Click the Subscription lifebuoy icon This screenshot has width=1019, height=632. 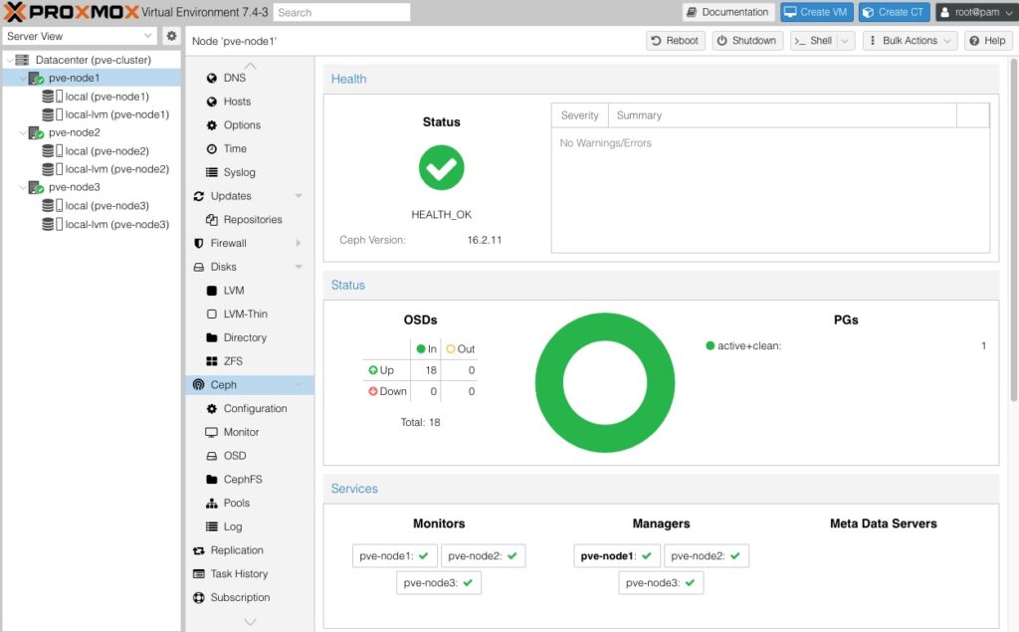(x=198, y=597)
